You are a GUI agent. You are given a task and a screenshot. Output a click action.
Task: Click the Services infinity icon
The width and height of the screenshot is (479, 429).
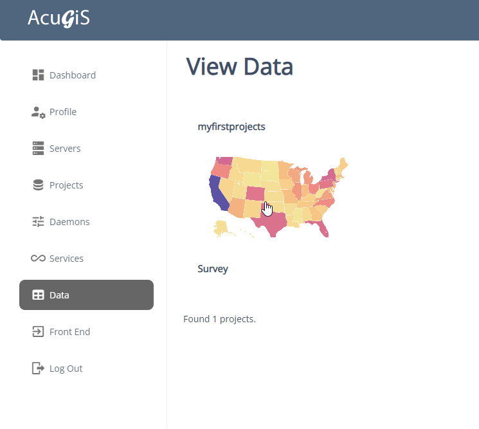tap(38, 259)
